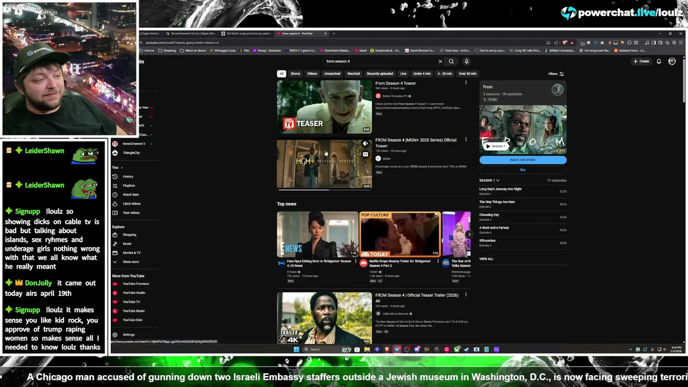688x387 pixels.
Task: Open YouTube Music link
Action: coord(133,311)
